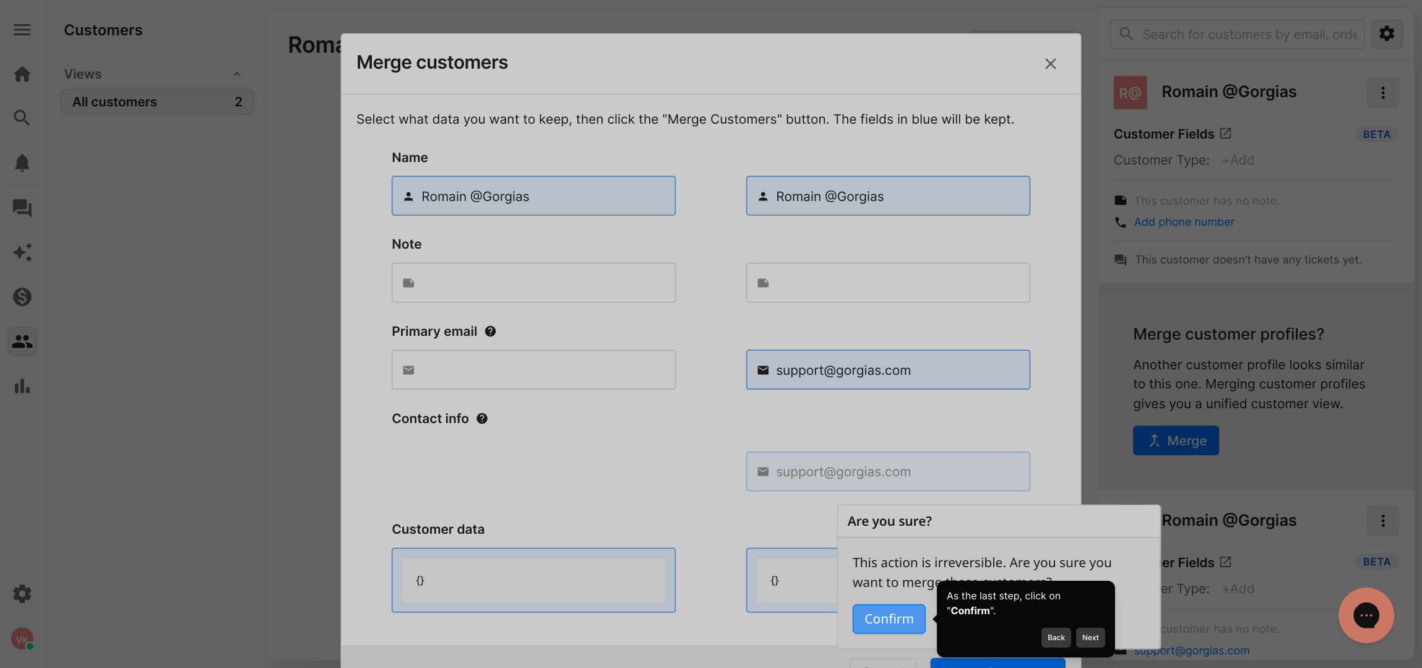
Task: Select right Romain @Gorgias name field
Action: pos(888,196)
